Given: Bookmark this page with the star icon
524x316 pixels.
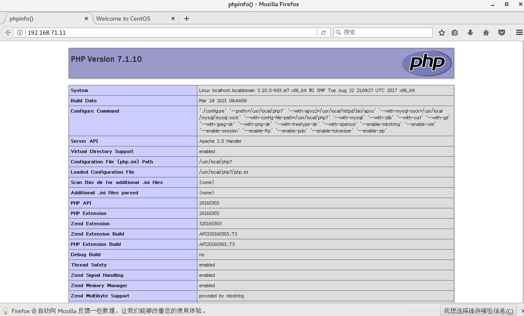Looking at the screenshot, I should [x=442, y=33].
